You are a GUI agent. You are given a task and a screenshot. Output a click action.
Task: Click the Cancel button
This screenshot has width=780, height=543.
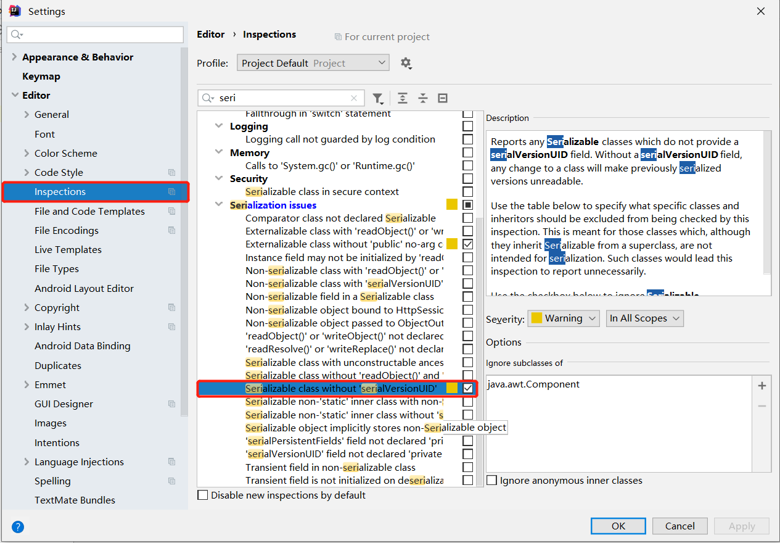(680, 526)
